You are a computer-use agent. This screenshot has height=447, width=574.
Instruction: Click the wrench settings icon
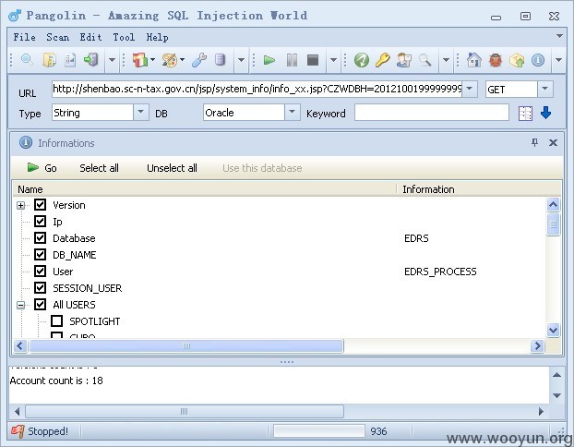[x=199, y=60]
